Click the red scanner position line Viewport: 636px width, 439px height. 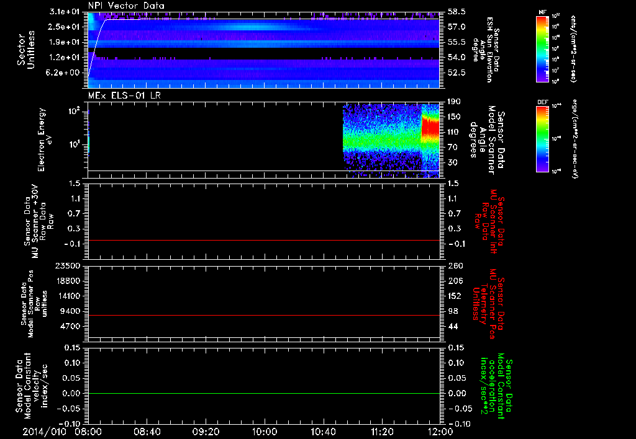pyautogui.click(x=264, y=316)
